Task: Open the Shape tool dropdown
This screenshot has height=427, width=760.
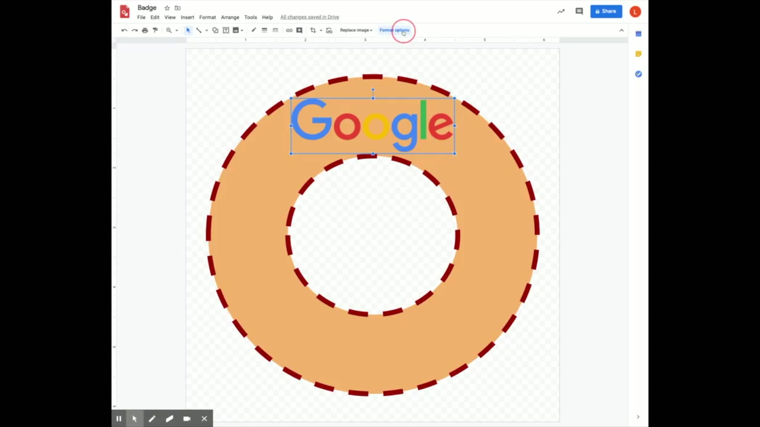Action: 215,30
